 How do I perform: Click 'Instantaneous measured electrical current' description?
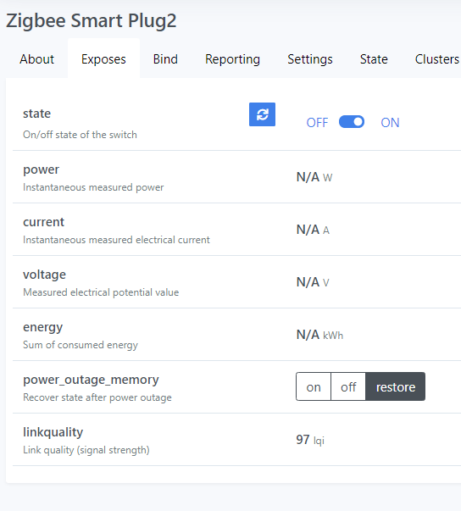pos(116,240)
